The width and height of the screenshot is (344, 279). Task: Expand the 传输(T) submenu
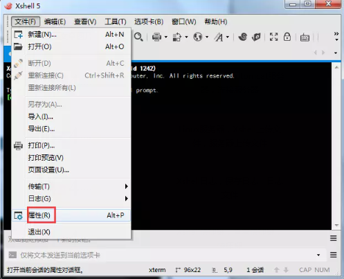(x=71, y=186)
